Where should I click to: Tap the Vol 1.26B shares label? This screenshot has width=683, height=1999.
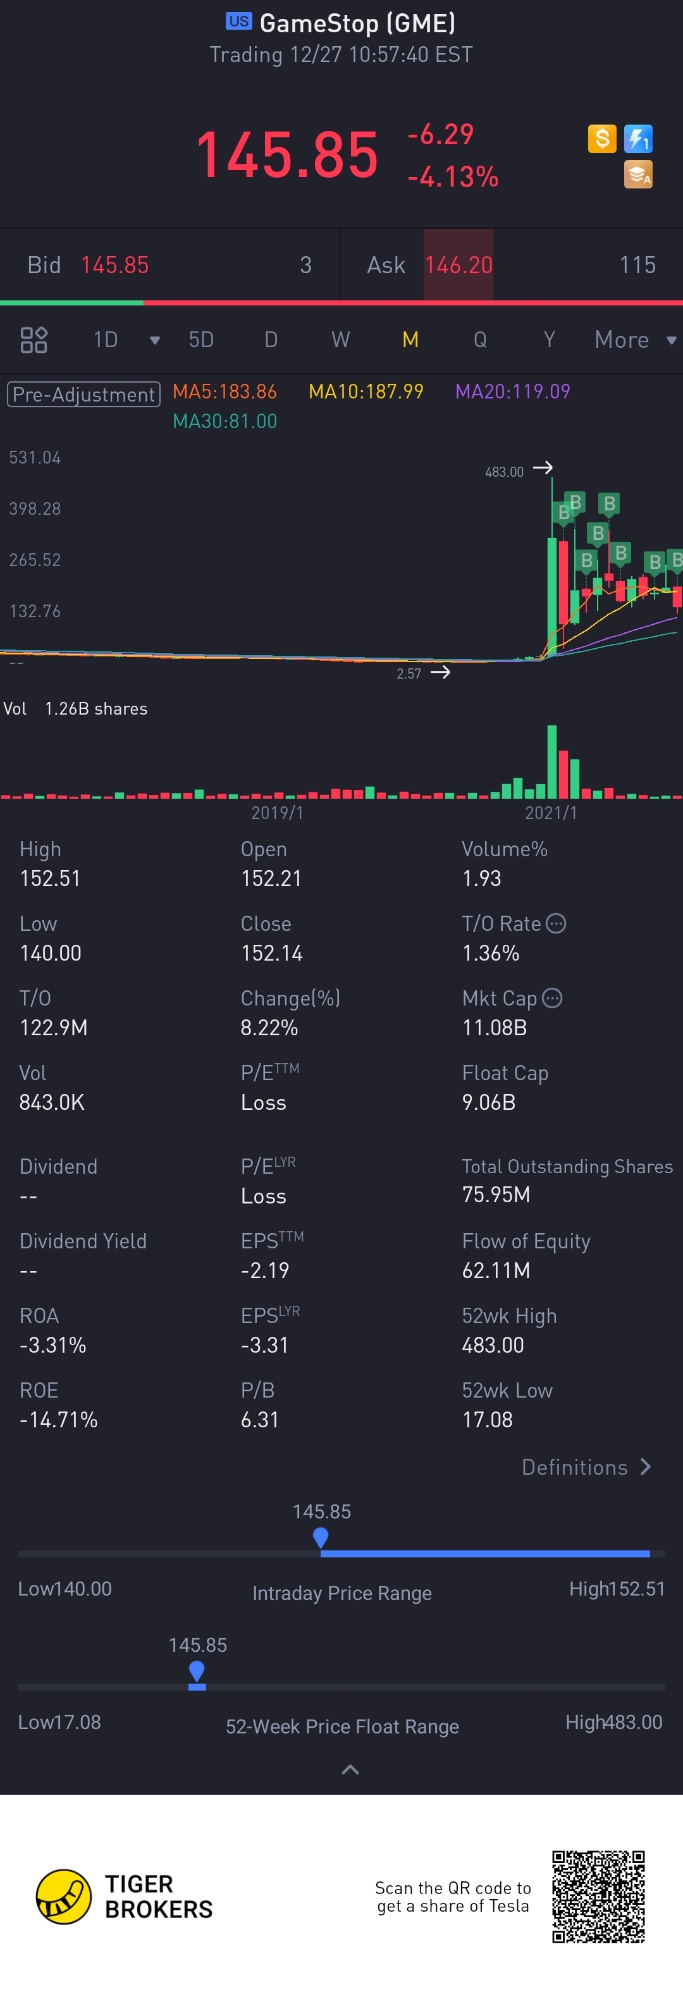(x=75, y=708)
